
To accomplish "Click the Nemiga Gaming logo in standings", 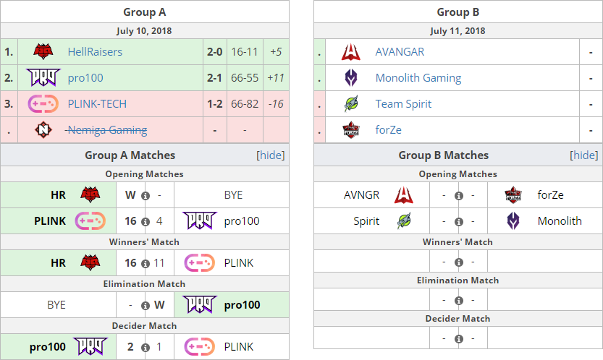I will pos(43,130).
